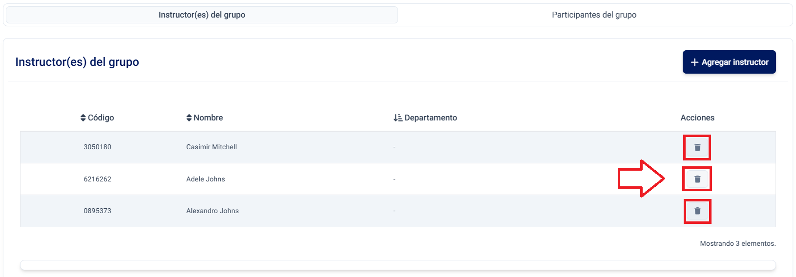This screenshot has width=796, height=277.
Task: Remove Alexandro Johns using the trash icon
Action: [x=697, y=211]
